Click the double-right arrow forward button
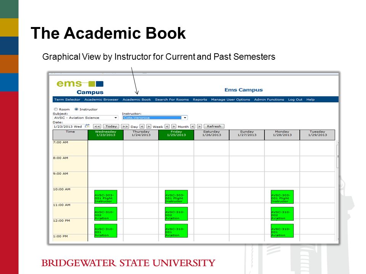This screenshot has width=366, height=274. 125,126
